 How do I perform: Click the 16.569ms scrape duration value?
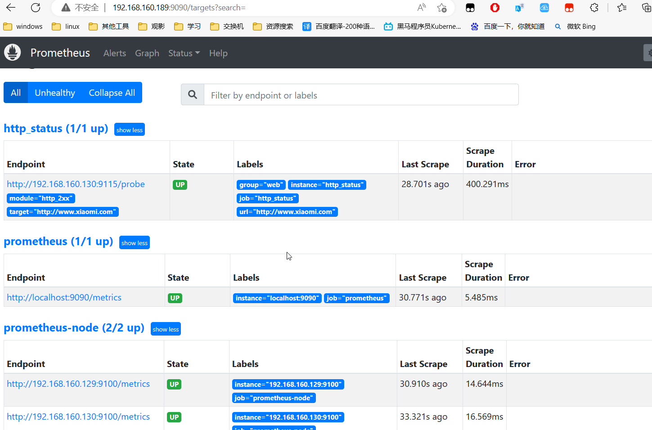[x=485, y=417]
